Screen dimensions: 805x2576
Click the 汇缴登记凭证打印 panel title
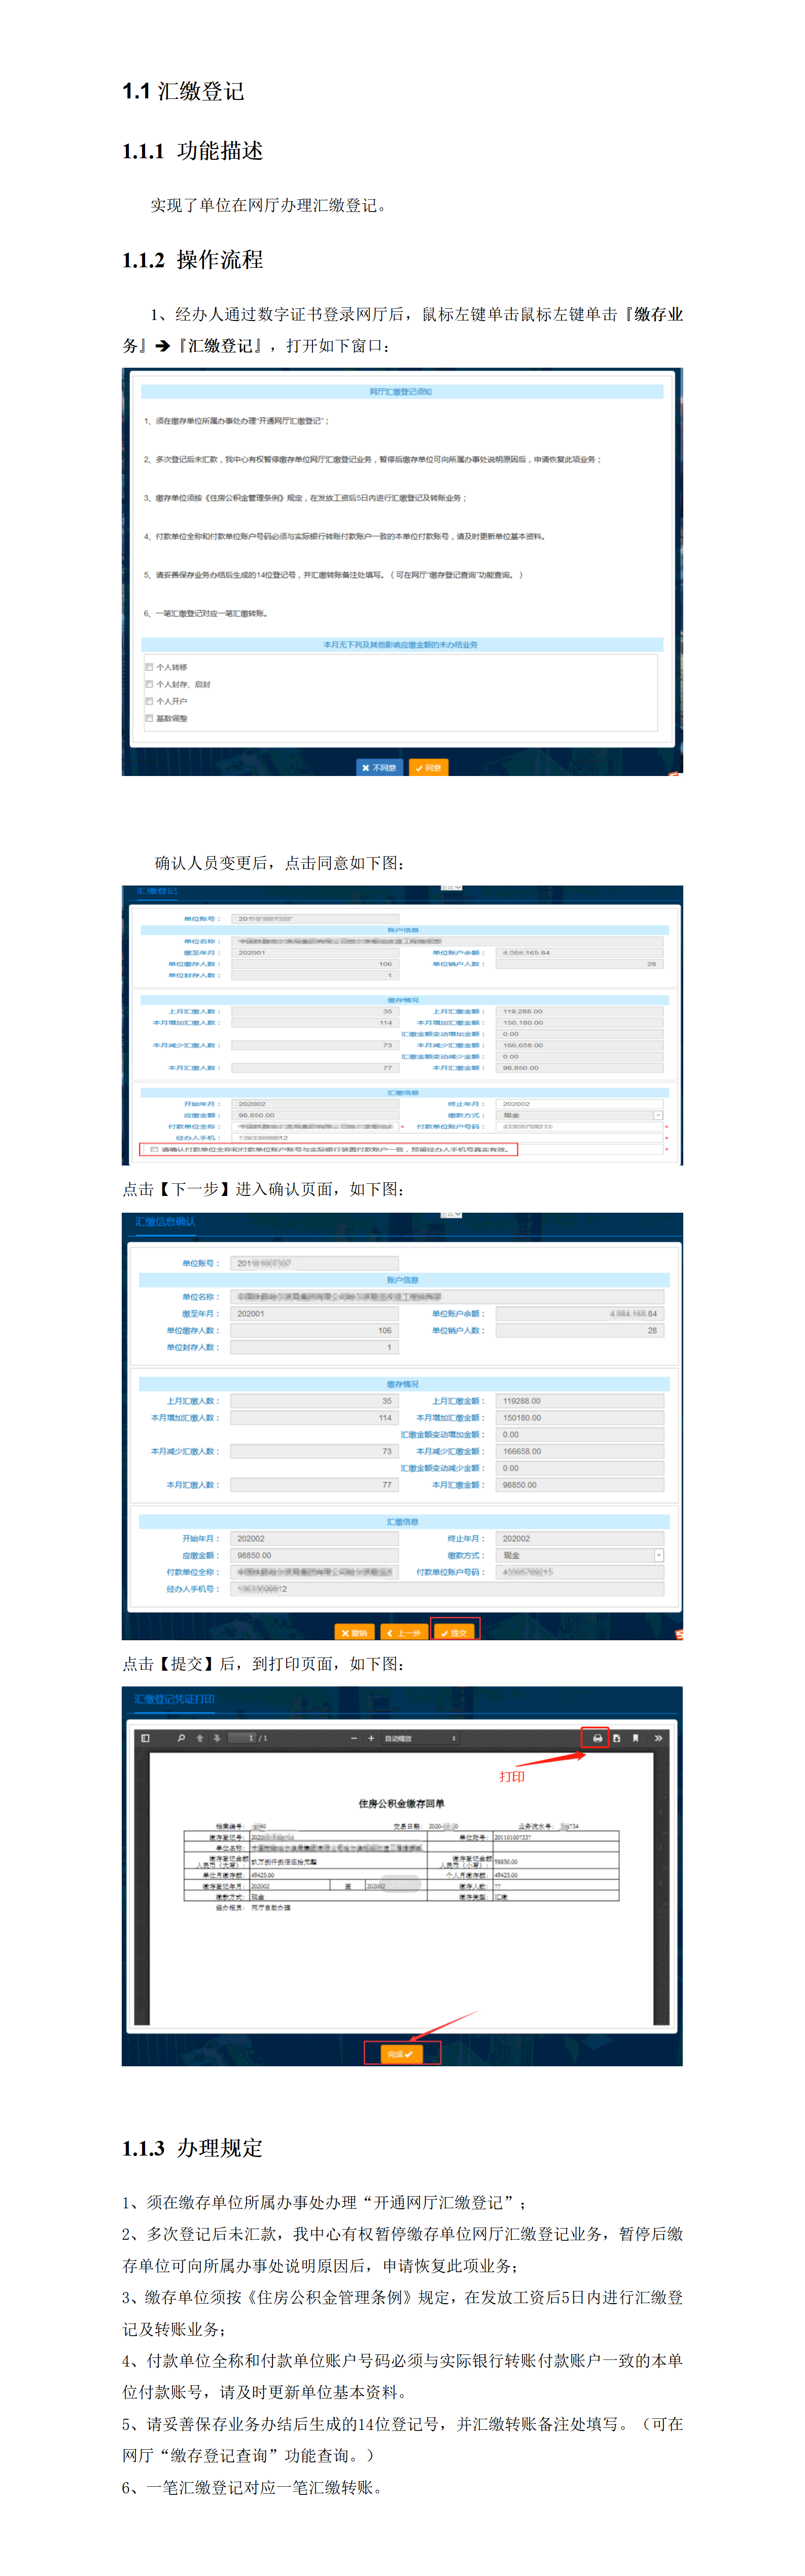(175, 1699)
